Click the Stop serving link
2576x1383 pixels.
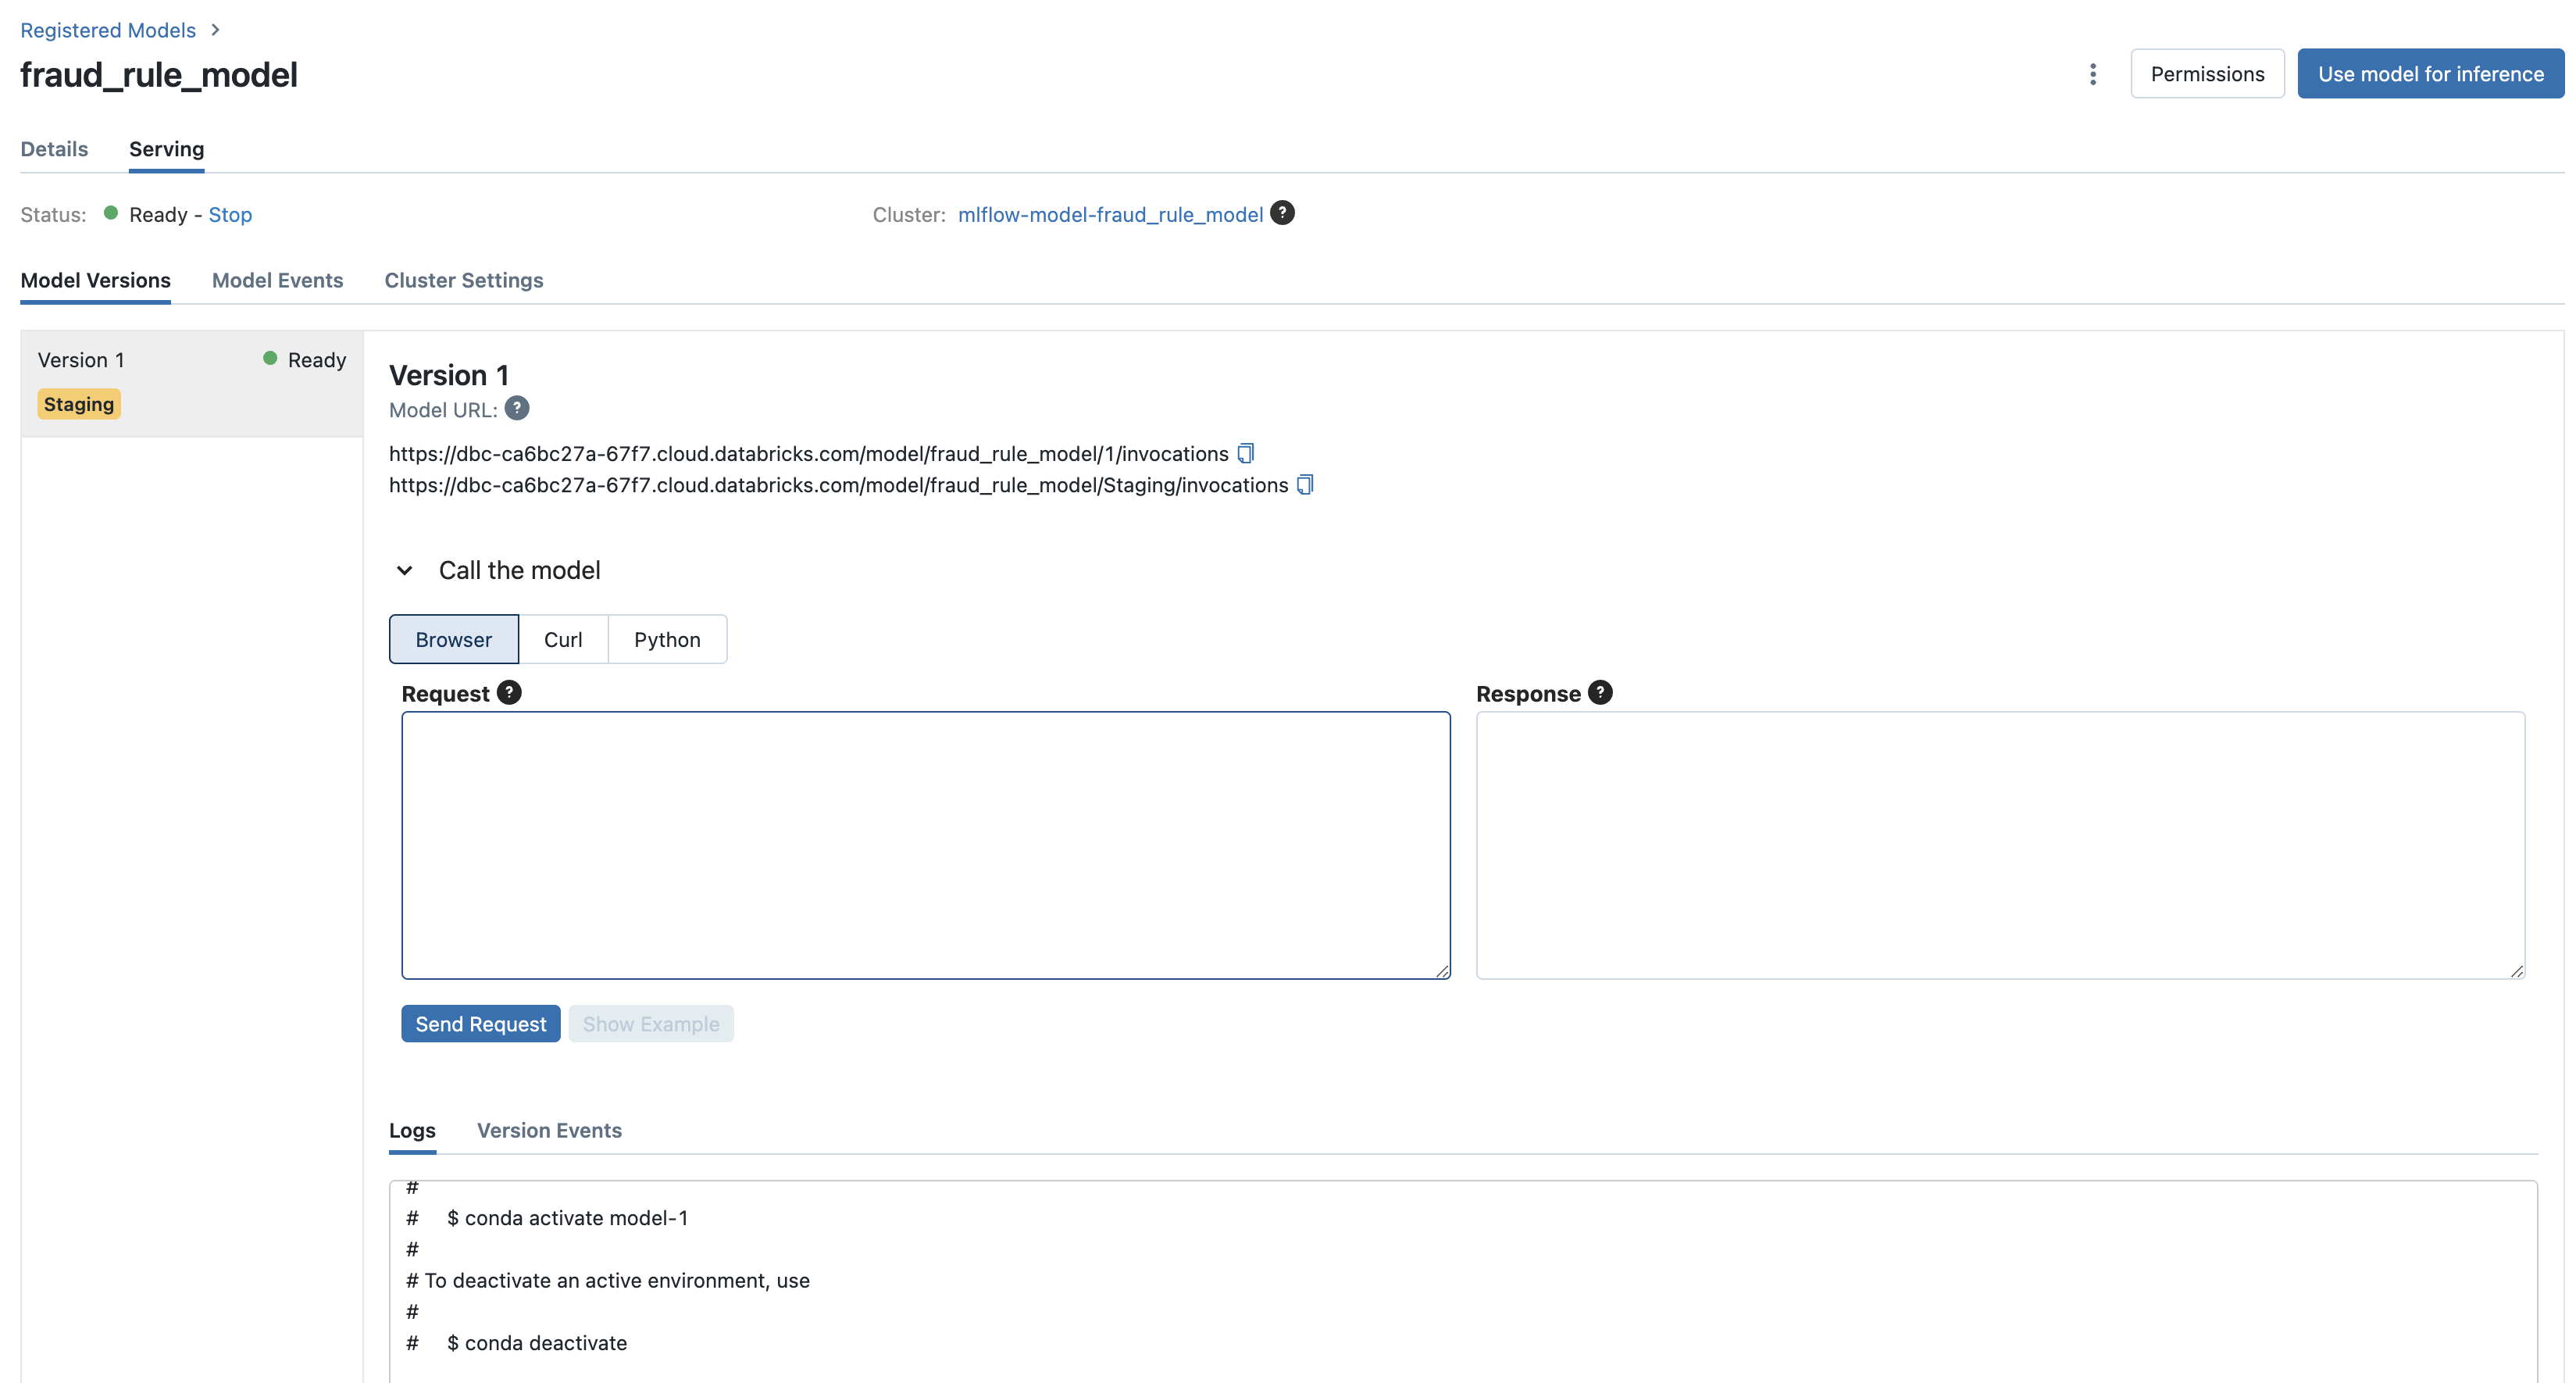pyautogui.click(x=230, y=214)
